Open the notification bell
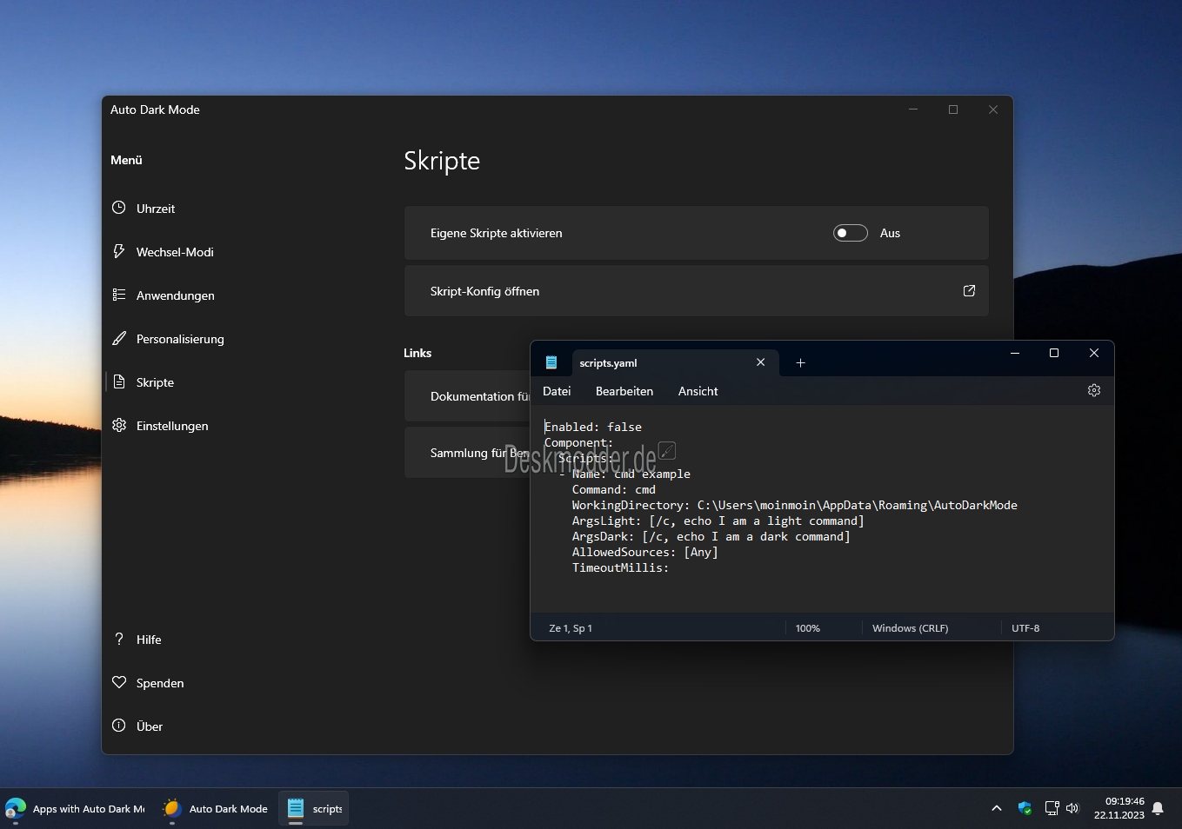The width and height of the screenshot is (1182, 829). pyautogui.click(x=1158, y=808)
